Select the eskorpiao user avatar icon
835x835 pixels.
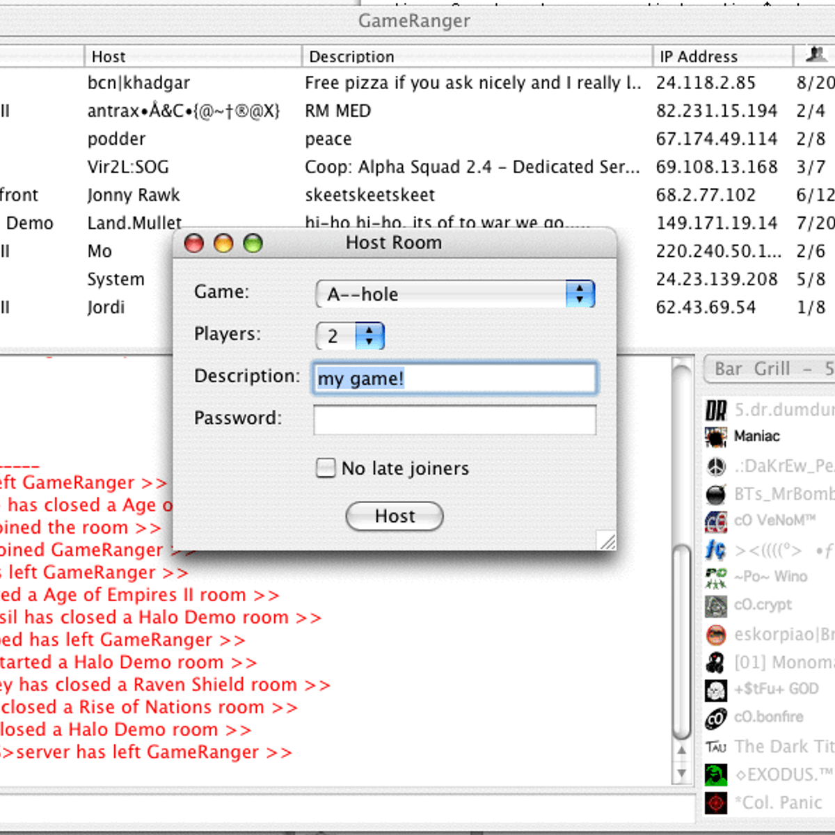(715, 634)
